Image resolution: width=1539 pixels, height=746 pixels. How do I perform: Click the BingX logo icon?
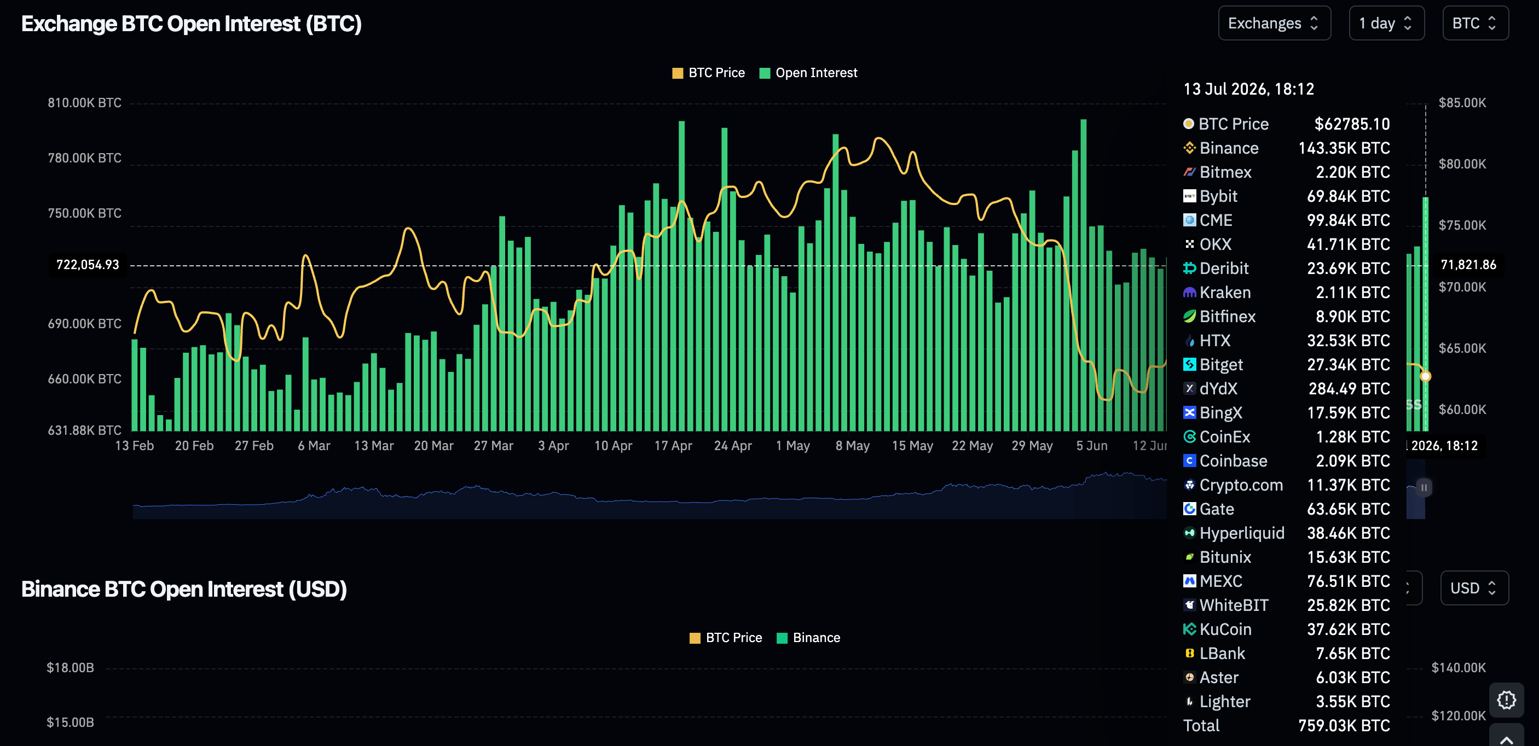click(1189, 412)
